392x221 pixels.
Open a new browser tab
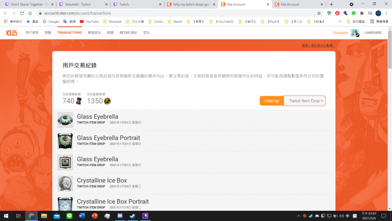tap(331, 4)
